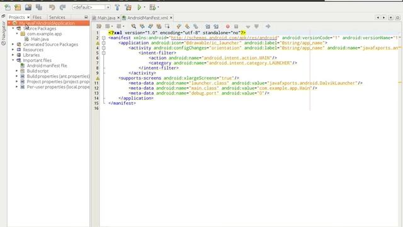This screenshot has width=403, height=227.
Task: Expand the Build script node
Action: coord(17,71)
